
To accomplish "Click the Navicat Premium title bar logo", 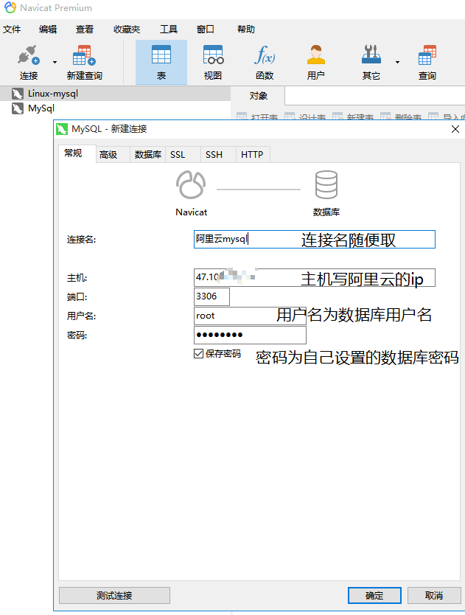I will coord(10,7).
